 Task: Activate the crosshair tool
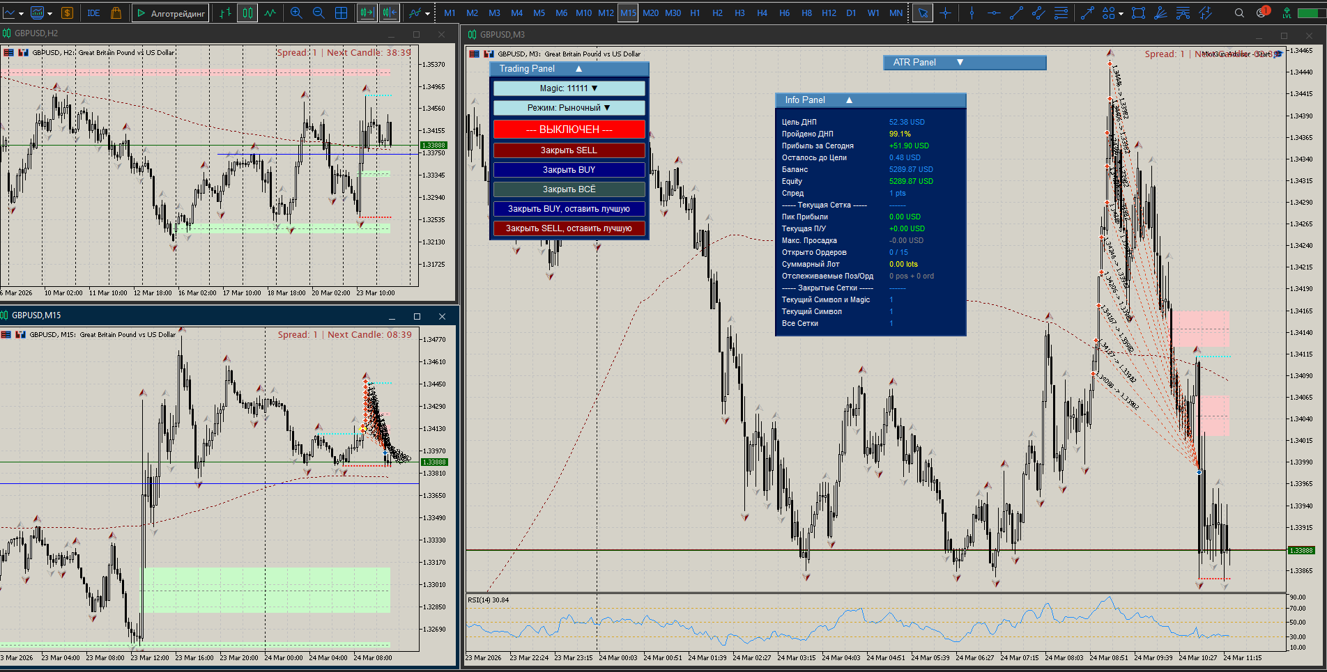coord(945,13)
